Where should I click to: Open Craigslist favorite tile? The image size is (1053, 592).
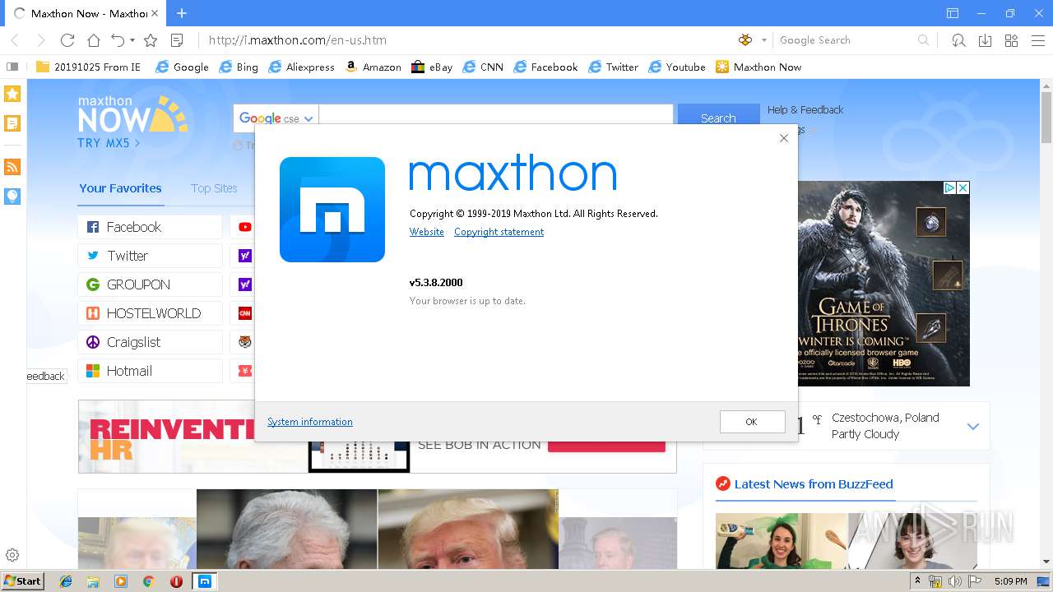(x=150, y=342)
